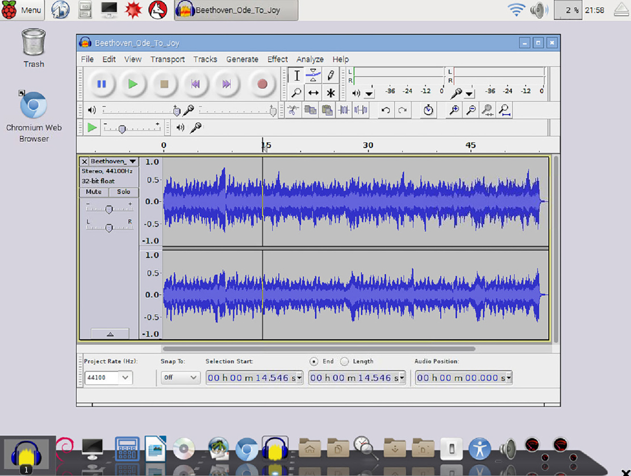Open the View menu
The width and height of the screenshot is (631, 476).
point(133,59)
